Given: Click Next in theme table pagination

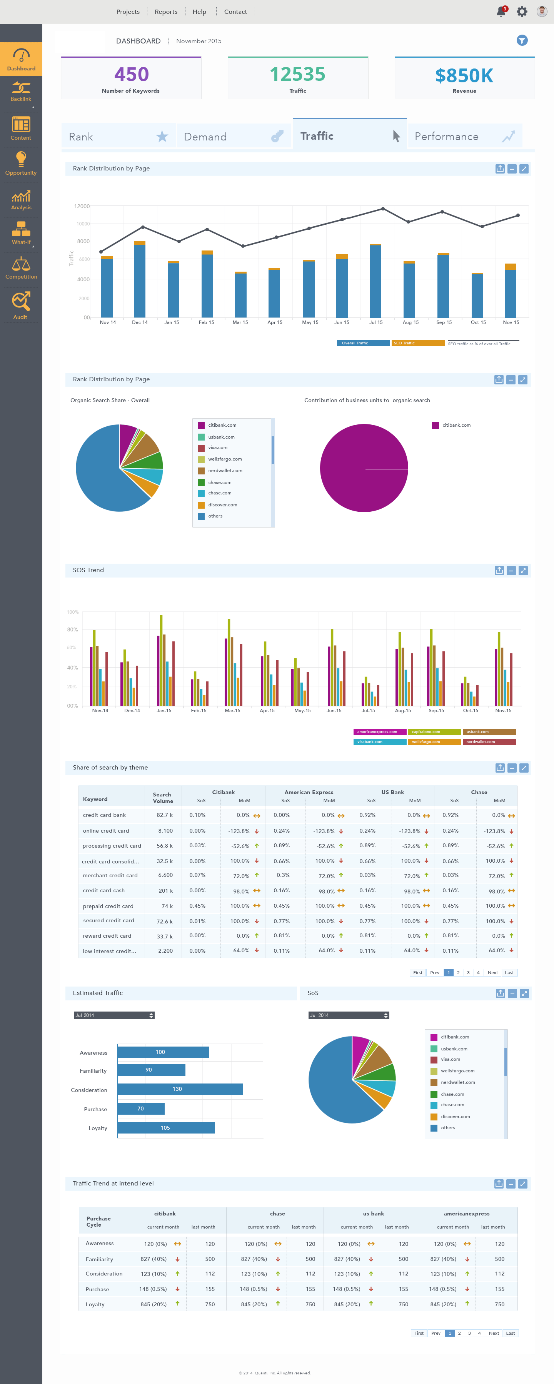Looking at the screenshot, I should 493,972.
